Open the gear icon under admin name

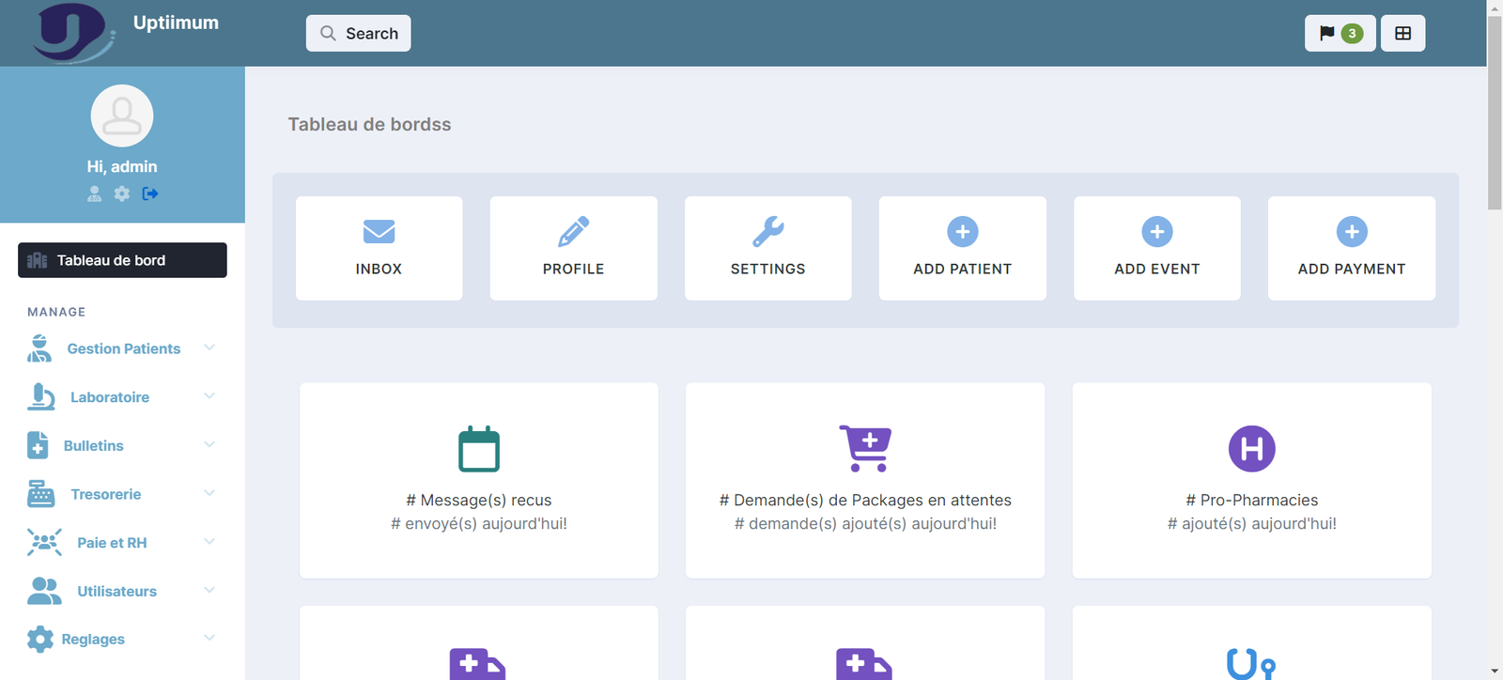click(x=122, y=193)
